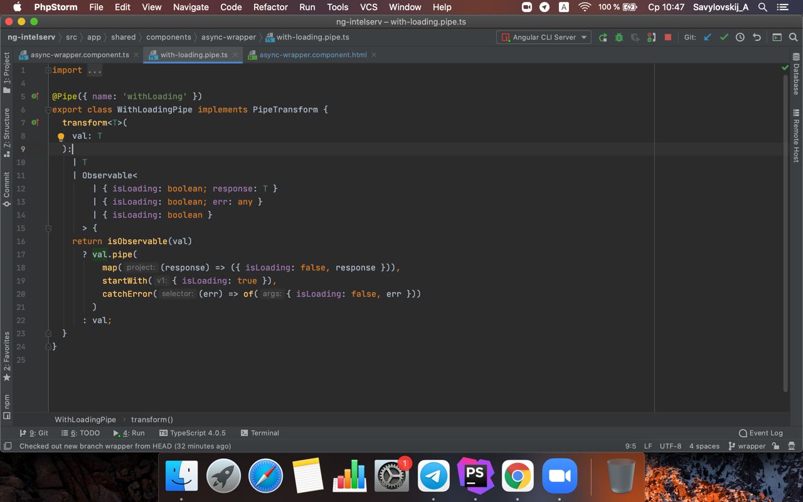
Task: Click the fold end marker on line 23
Action: [x=48, y=333]
